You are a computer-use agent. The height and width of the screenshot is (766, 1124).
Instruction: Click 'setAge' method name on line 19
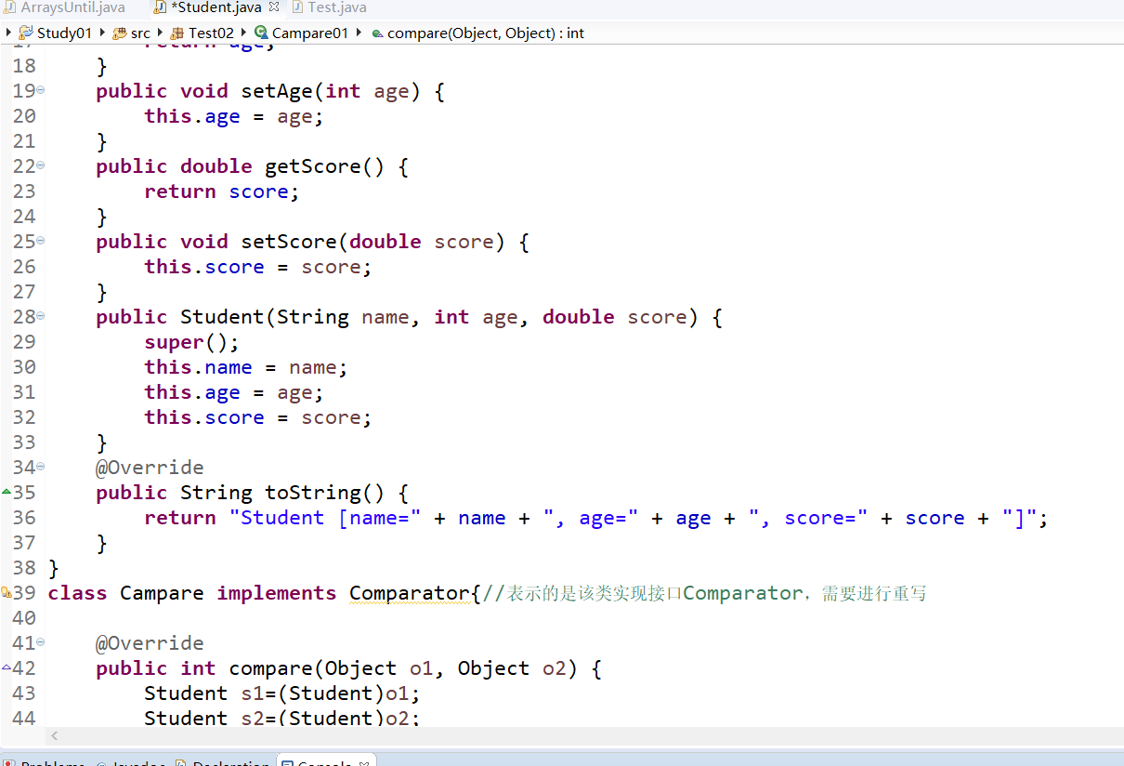(x=277, y=91)
